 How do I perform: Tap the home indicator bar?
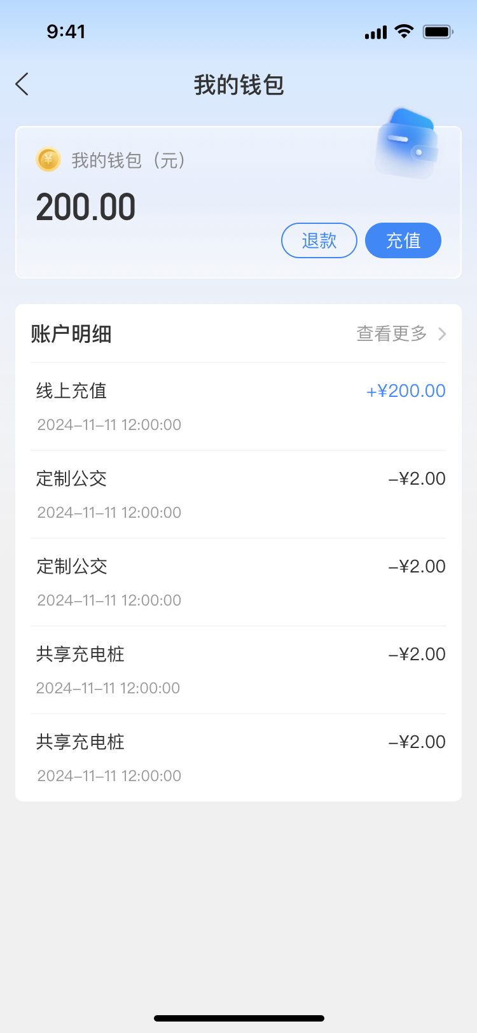(238, 1018)
